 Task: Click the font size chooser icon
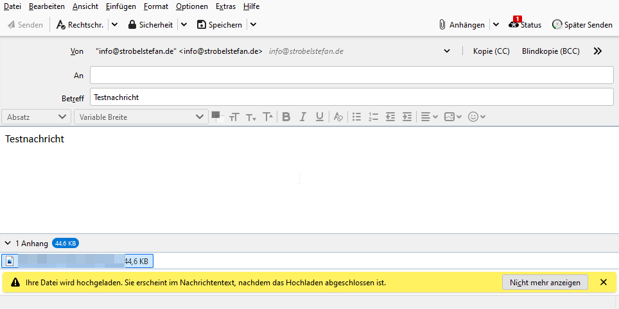pos(234,117)
